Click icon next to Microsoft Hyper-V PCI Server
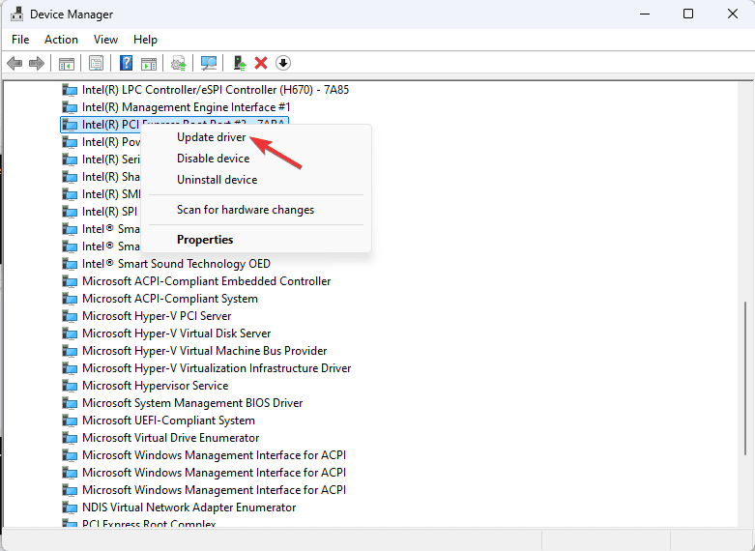The image size is (755, 551). [x=70, y=316]
